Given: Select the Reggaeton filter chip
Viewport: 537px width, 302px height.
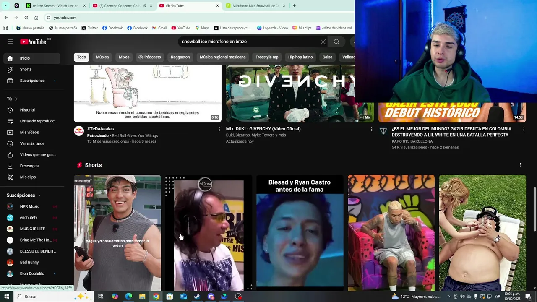Looking at the screenshot, I should click(180, 57).
